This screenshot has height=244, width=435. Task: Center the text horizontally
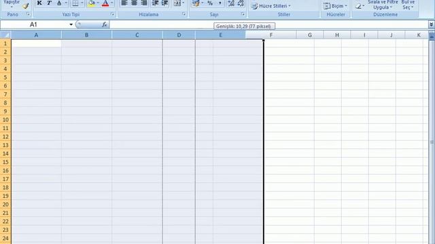[x=134, y=3]
